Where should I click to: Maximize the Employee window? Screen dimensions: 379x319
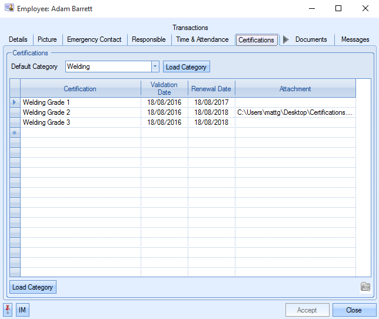coord(338,9)
